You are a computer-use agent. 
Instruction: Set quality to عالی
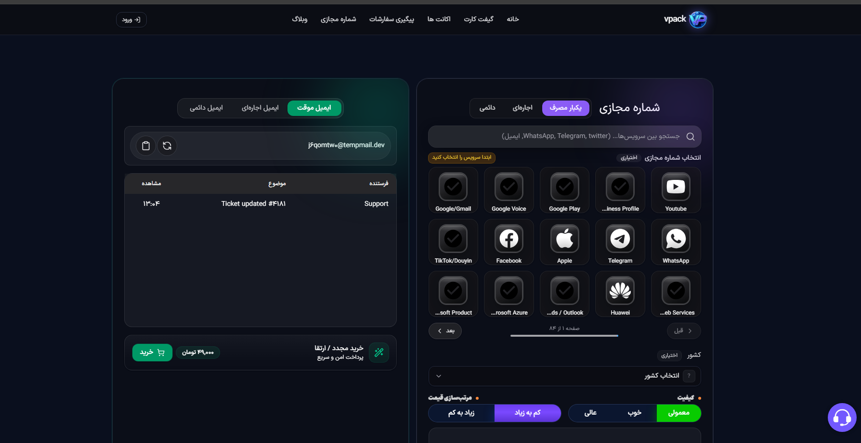(590, 413)
